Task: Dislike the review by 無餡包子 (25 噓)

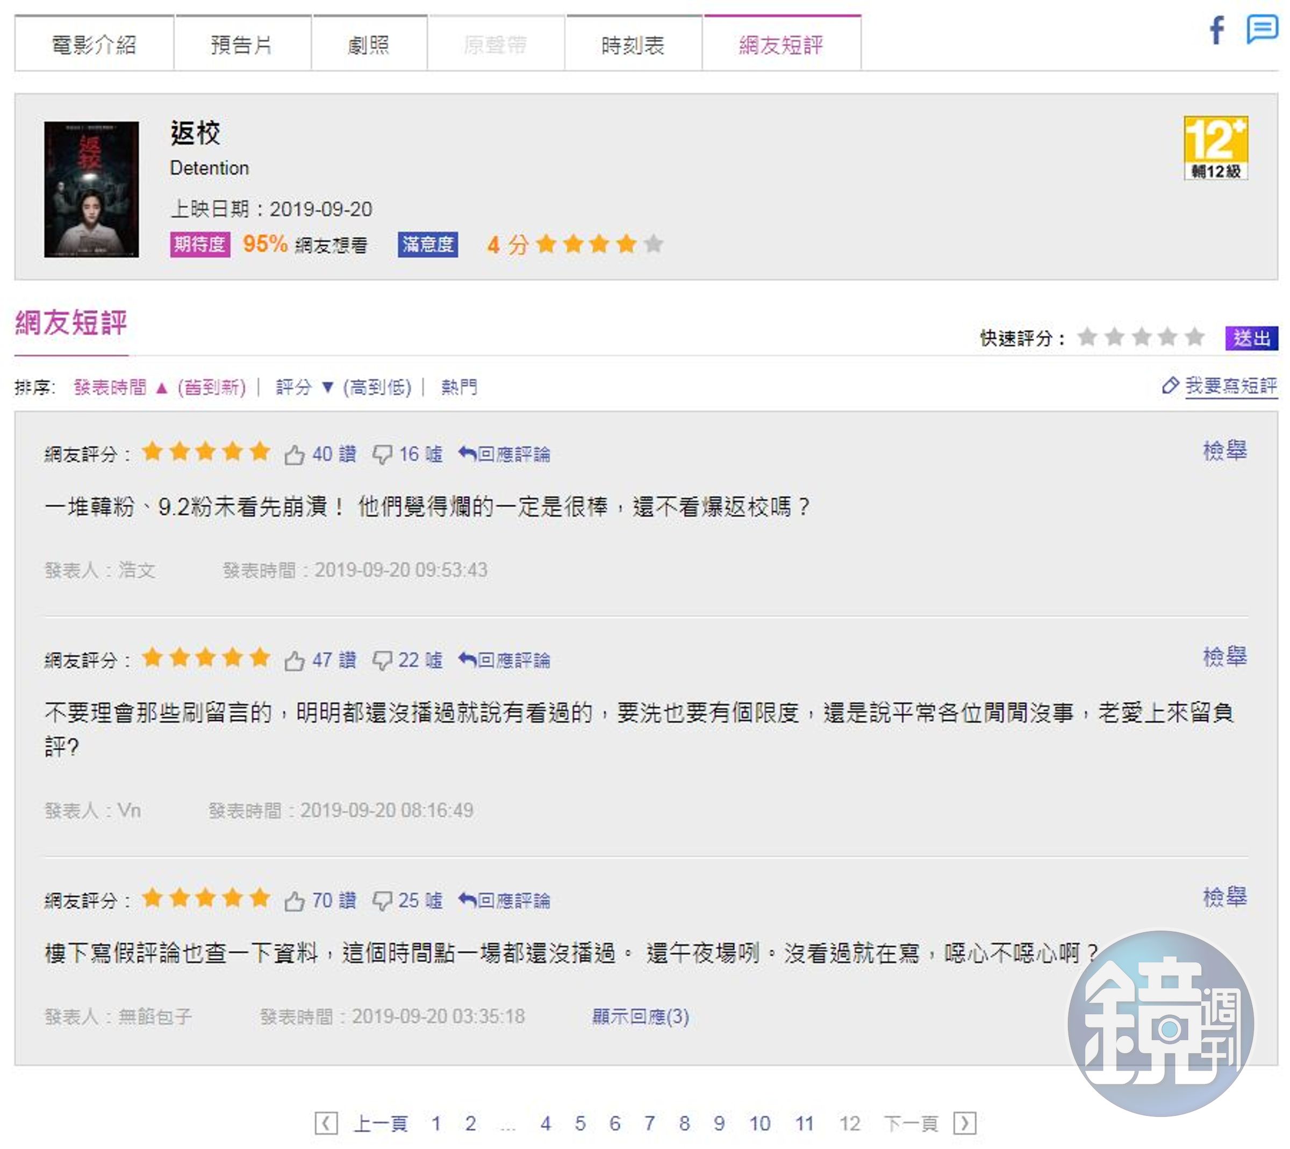Action: click(x=407, y=900)
